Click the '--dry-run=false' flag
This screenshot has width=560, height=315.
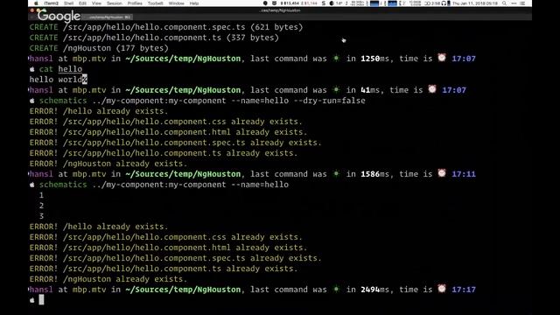click(329, 101)
